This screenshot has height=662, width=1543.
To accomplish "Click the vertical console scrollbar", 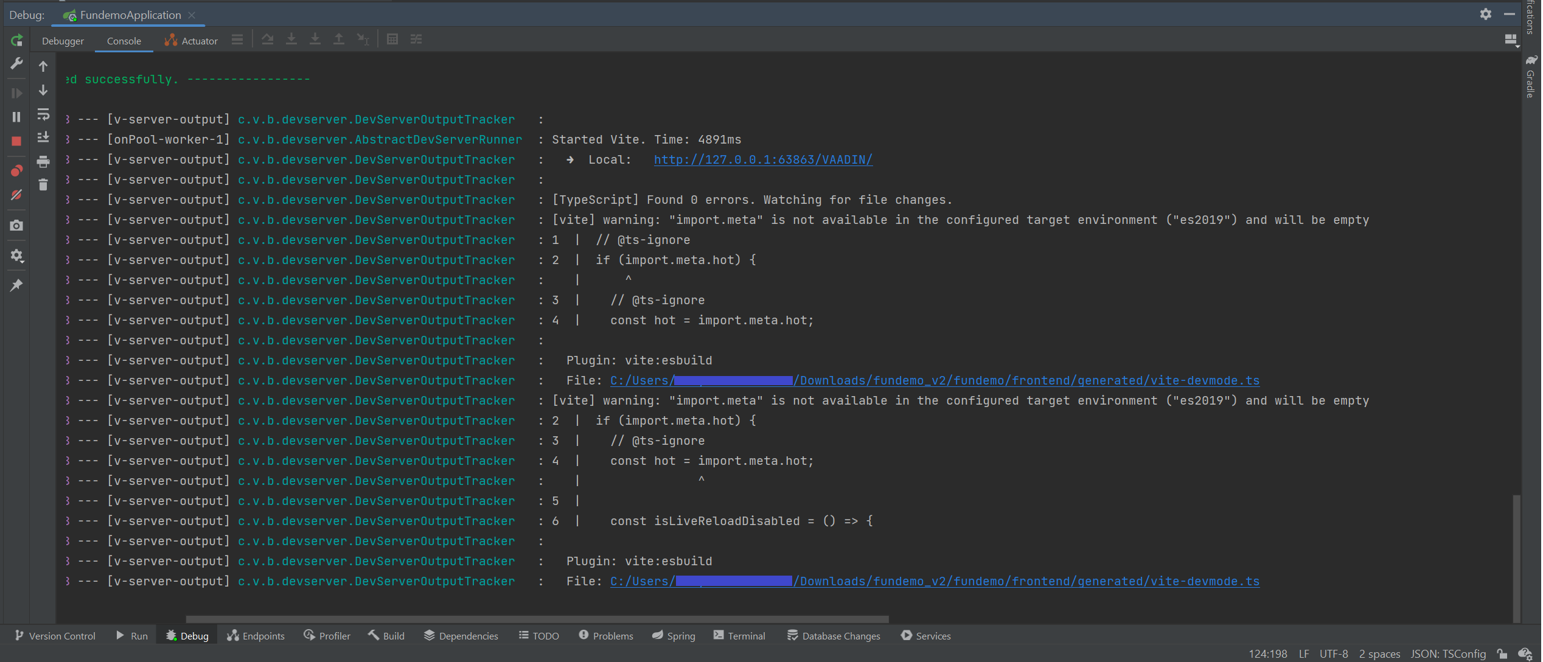I will (1516, 559).
